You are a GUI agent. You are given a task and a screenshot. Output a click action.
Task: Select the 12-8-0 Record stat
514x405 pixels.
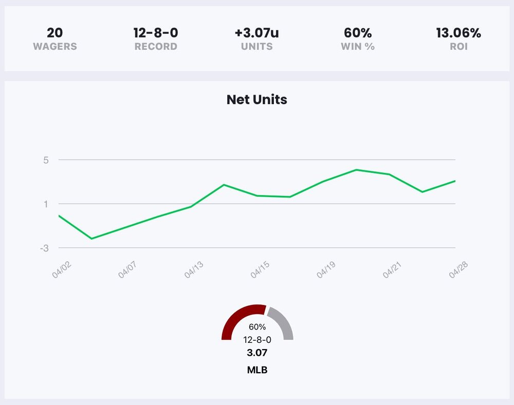click(156, 39)
